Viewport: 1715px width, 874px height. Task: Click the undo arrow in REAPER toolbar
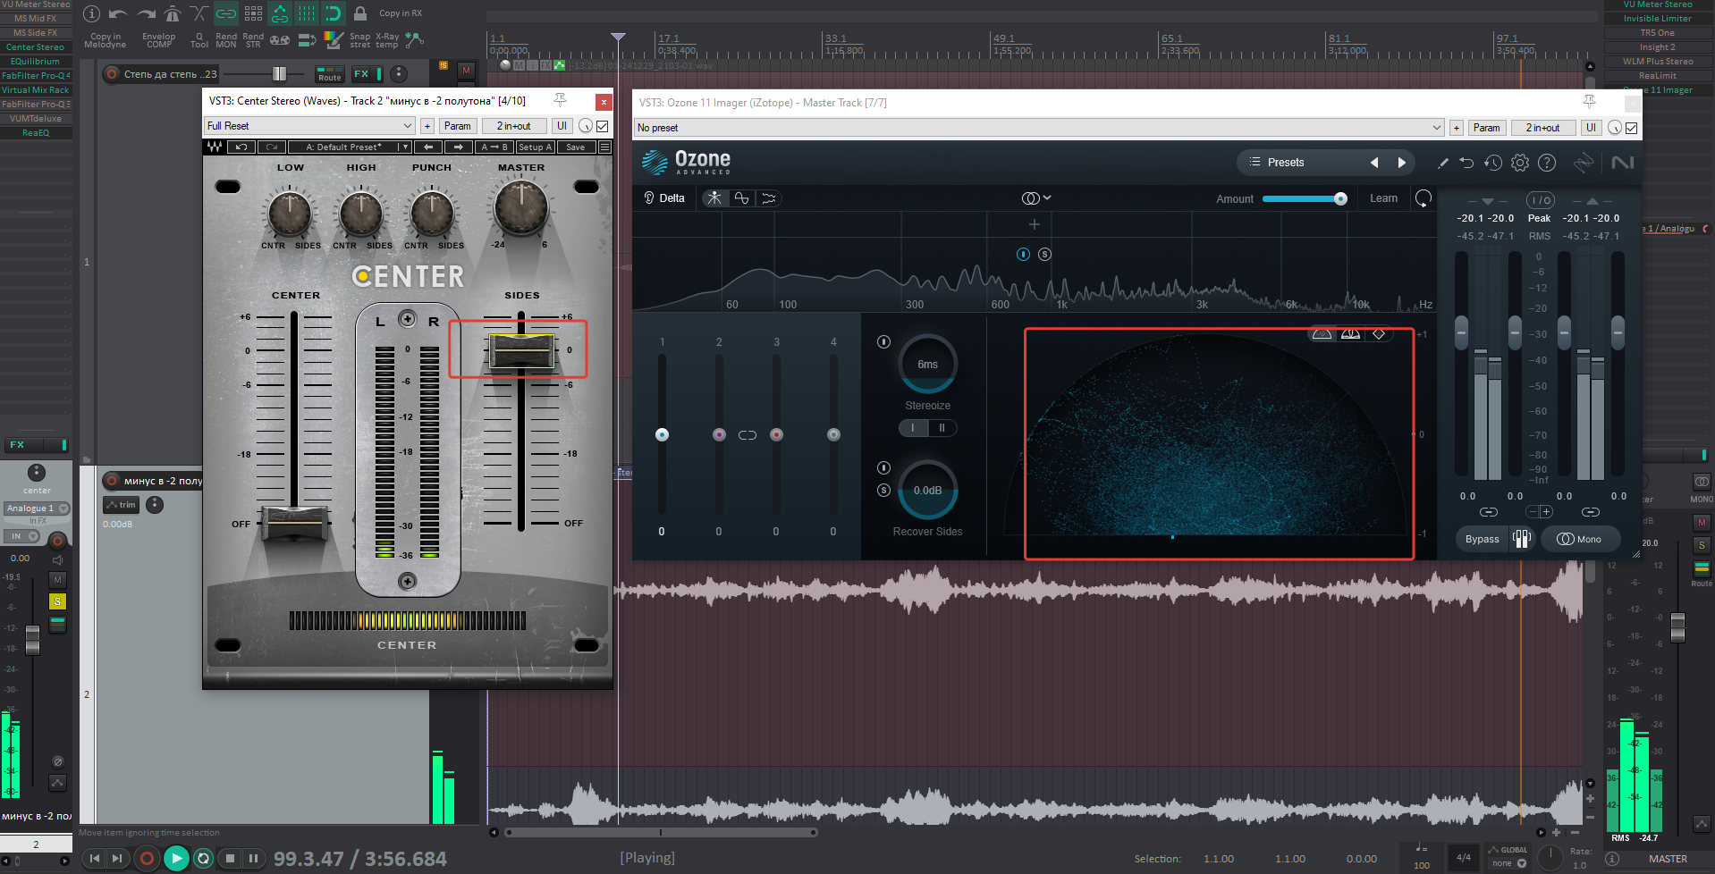(118, 13)
